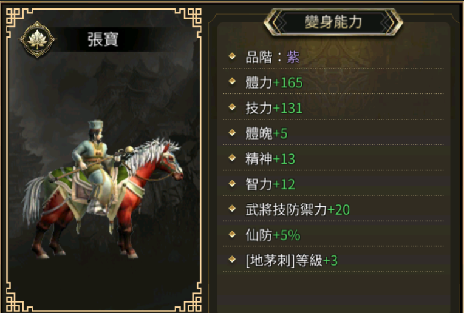The height and width of the screenshot is (313, 464).
Task: Select the 武將技防禦力+20 stat row
Action: (333, 209)
